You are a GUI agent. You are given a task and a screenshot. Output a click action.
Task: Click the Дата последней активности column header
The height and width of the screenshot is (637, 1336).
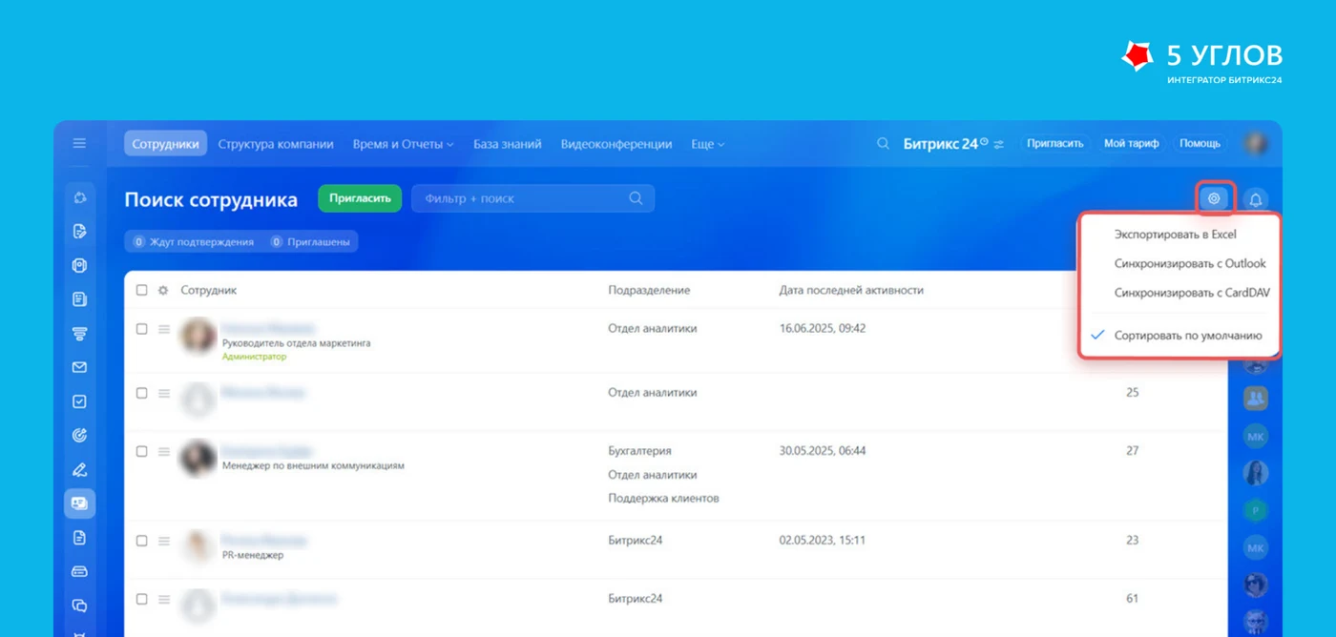point(851,290)
